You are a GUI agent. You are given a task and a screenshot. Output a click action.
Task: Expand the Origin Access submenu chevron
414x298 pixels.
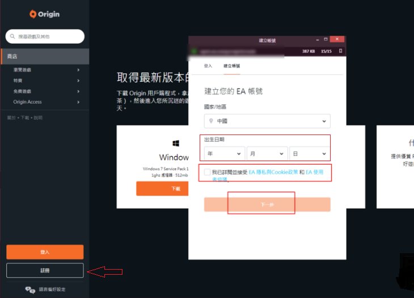click(78, 102)
